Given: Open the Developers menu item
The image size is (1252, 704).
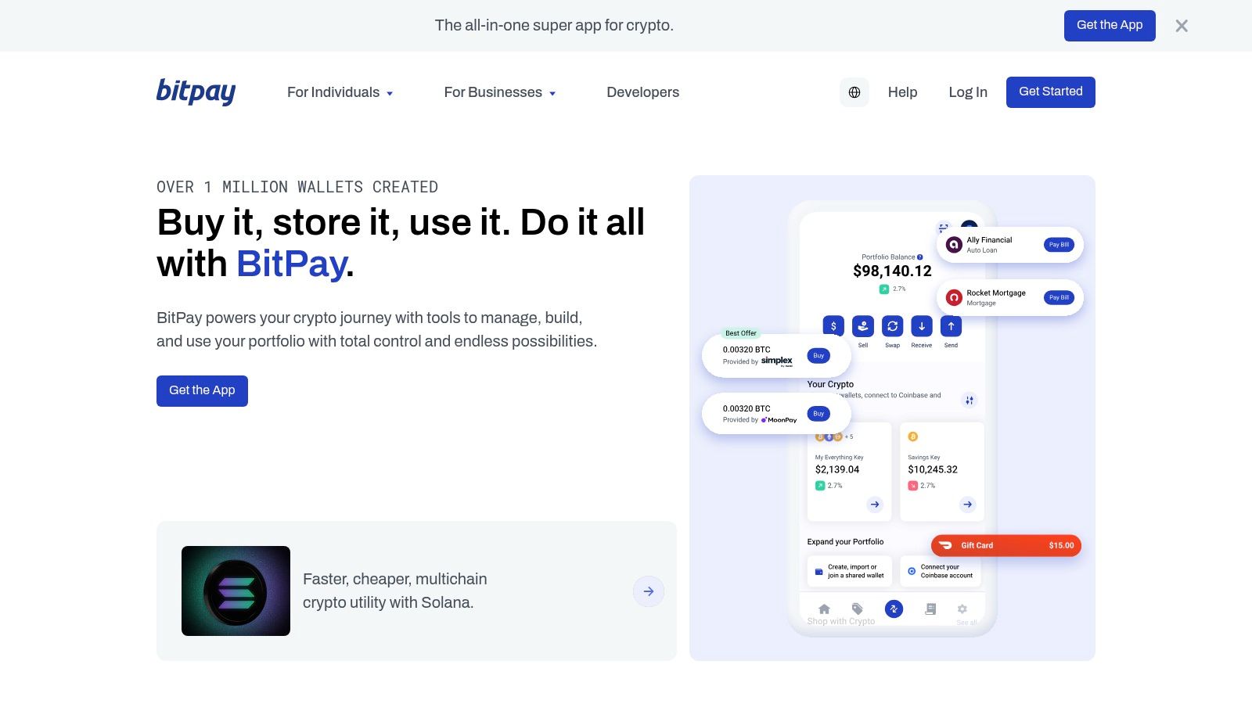Looking at the screenshot, I should pyautogui.click(x=642, y=92).
